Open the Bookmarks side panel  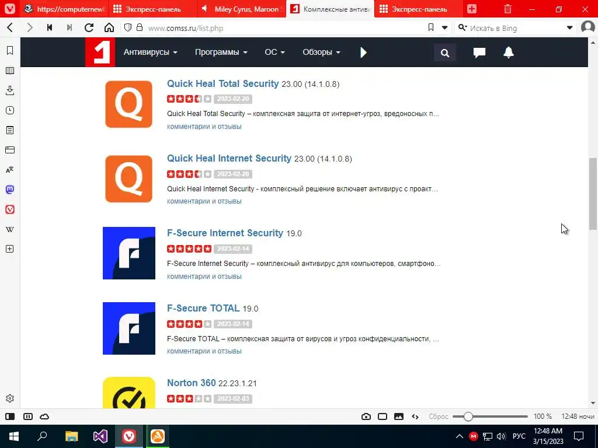pyautogui.click(x=10, y=50)
